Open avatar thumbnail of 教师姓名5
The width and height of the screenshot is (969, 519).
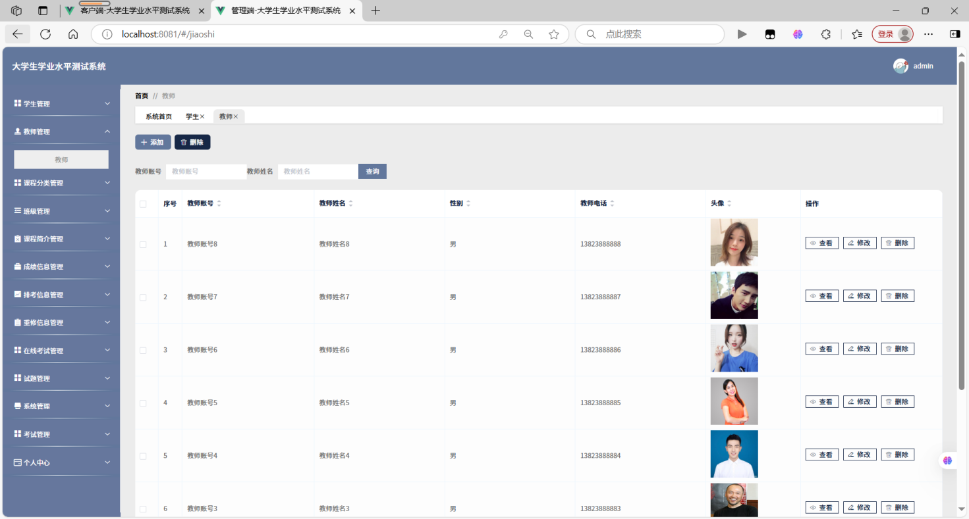tap(734, 401)
